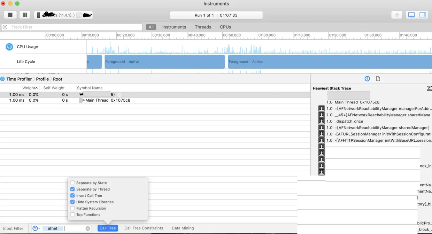Open Data Mining options

click(183, 228)
